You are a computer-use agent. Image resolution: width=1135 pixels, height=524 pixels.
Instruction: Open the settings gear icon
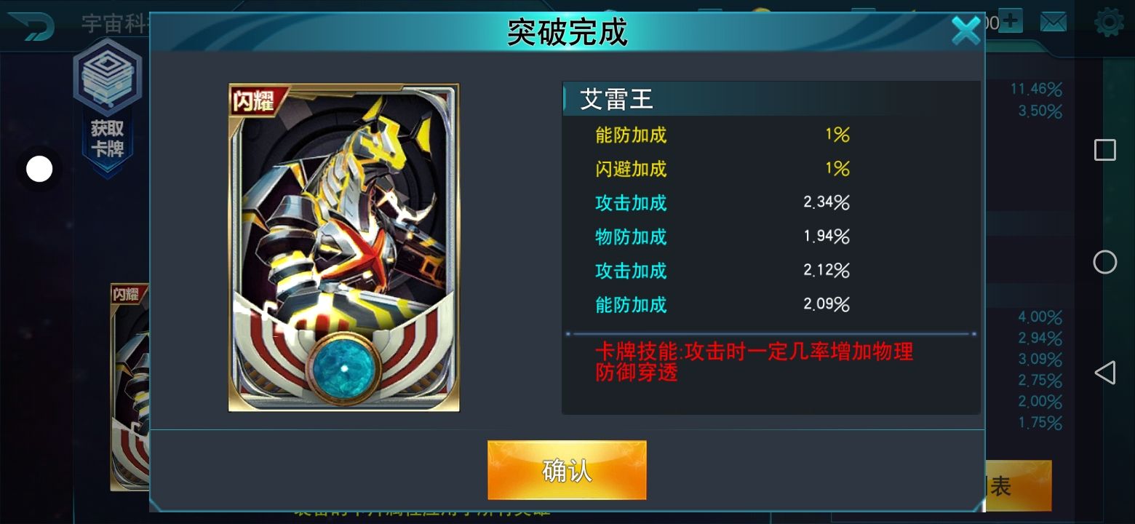pyautogui.click(x=1109, y=22)
